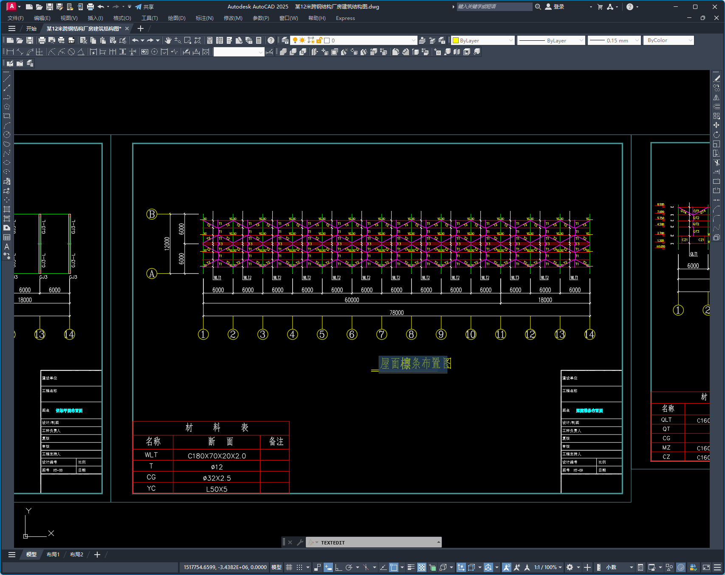The width and height of the screenshot is (725, 575).
Task: Switch to the 开始 start tab
Action: tap(31, 28)
